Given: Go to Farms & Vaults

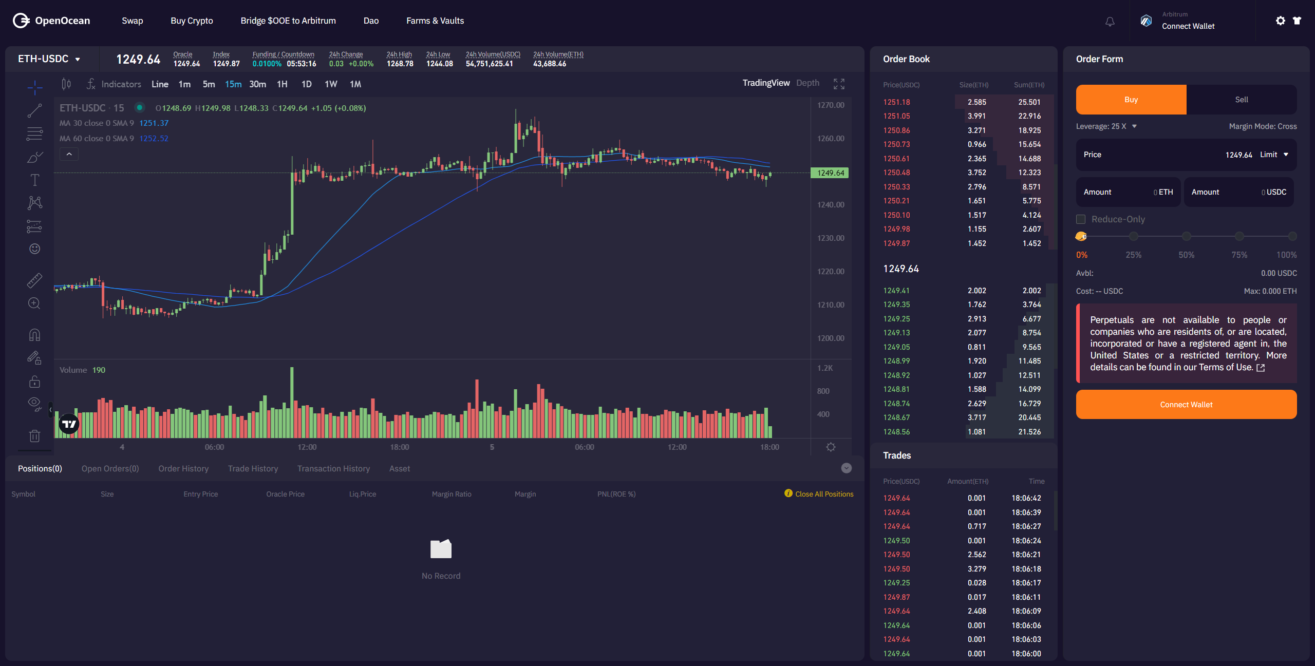Looking at the screenshot, I should tap(435, 21).
